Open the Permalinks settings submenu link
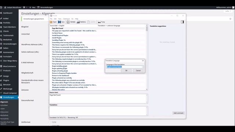 tap(4, 119)
